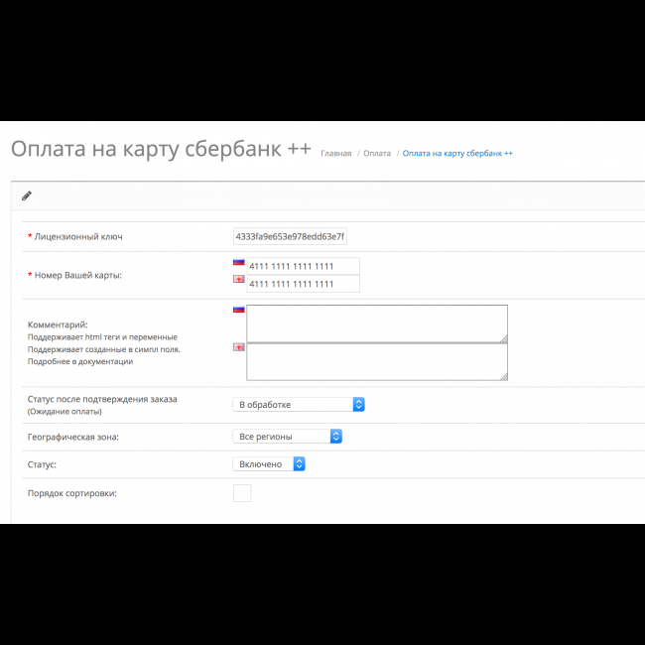Click the Russian card number input field
Screen dimensions: 645x645
[x=303, y=267]
